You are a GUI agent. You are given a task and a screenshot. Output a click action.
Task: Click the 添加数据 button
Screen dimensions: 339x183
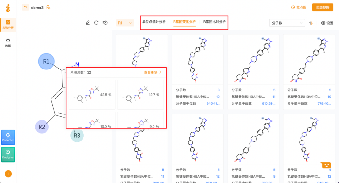pyautogui.click(x=322, y=7)
